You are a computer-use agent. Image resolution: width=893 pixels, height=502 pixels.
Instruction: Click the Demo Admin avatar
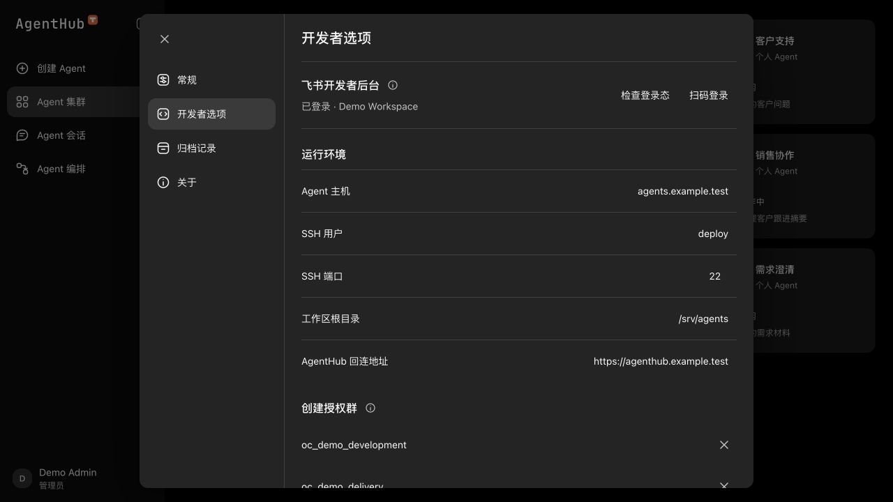(x=22, y=478)
